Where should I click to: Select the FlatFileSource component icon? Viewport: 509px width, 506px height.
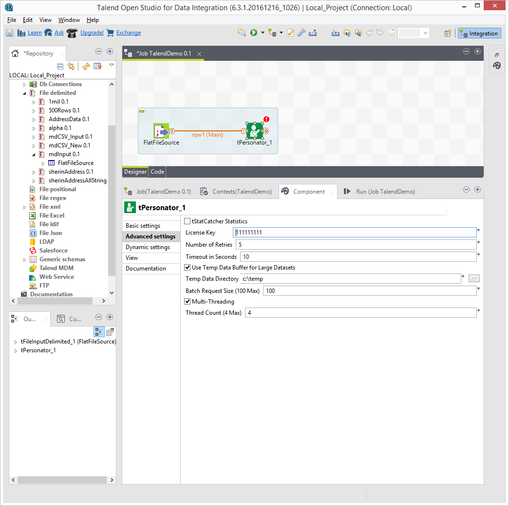click(161, 131)
